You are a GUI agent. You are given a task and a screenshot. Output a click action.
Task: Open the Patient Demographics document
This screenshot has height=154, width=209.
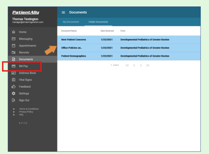pos(129,56)
